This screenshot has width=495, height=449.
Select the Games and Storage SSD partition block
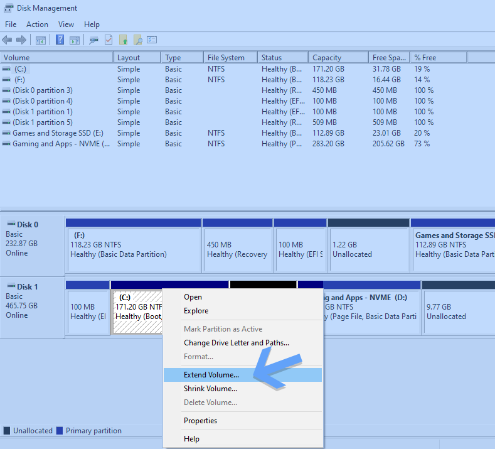pos(453,245)
